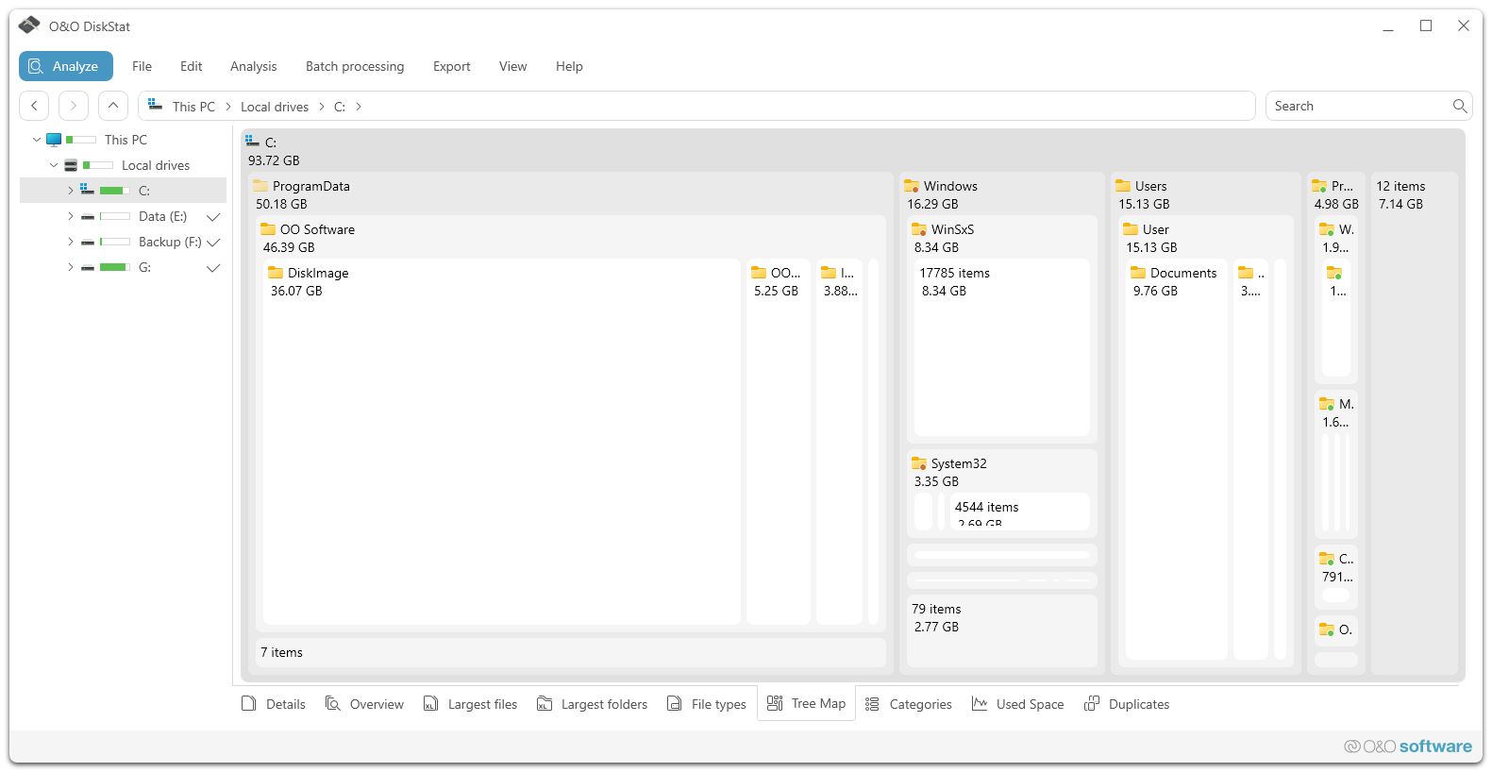The height and width of the screenshot is (772, 1492).
Task: Click the Documents folder icon
Action: point(1138,273)
